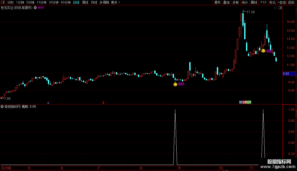Click the November smiley 低吸 signal marker
This screenshot has width=297, height=171.
click(263, 51)
